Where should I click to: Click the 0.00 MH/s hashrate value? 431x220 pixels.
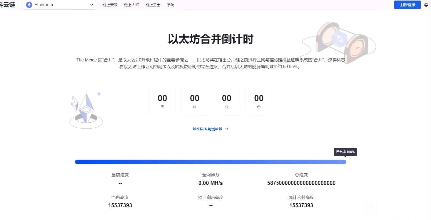pos(211,183)
